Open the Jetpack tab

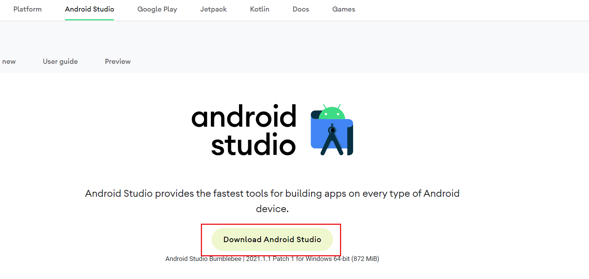point(214,9)
